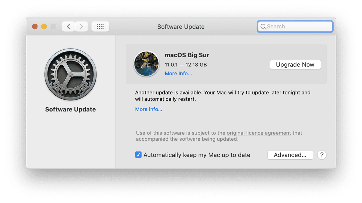Click Upgrade Now for macOS Big Sur
Image resolution: width=362 pixels, height=203 pixels.
coord(295,64)
